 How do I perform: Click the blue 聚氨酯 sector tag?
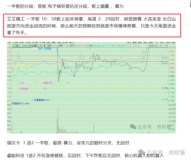pos(48,49)
